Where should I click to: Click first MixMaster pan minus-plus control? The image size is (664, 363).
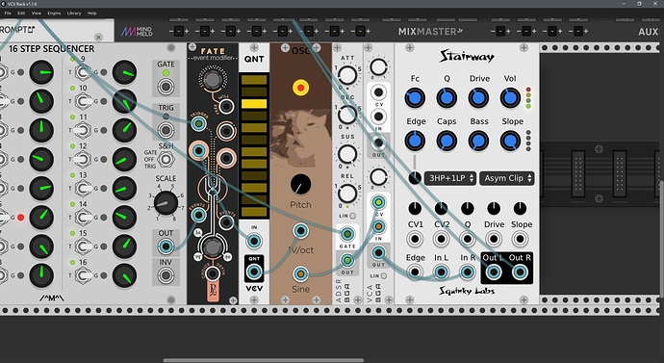click(x=179, y=32)
